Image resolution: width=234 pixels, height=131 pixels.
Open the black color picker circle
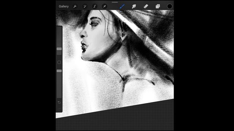170,7
